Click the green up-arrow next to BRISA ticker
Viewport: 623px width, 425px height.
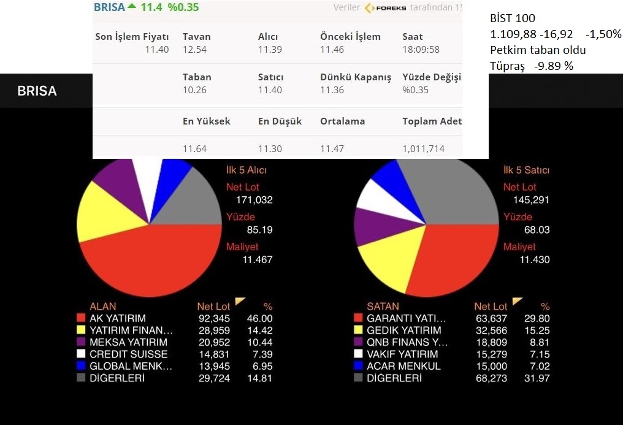point(132,6)
